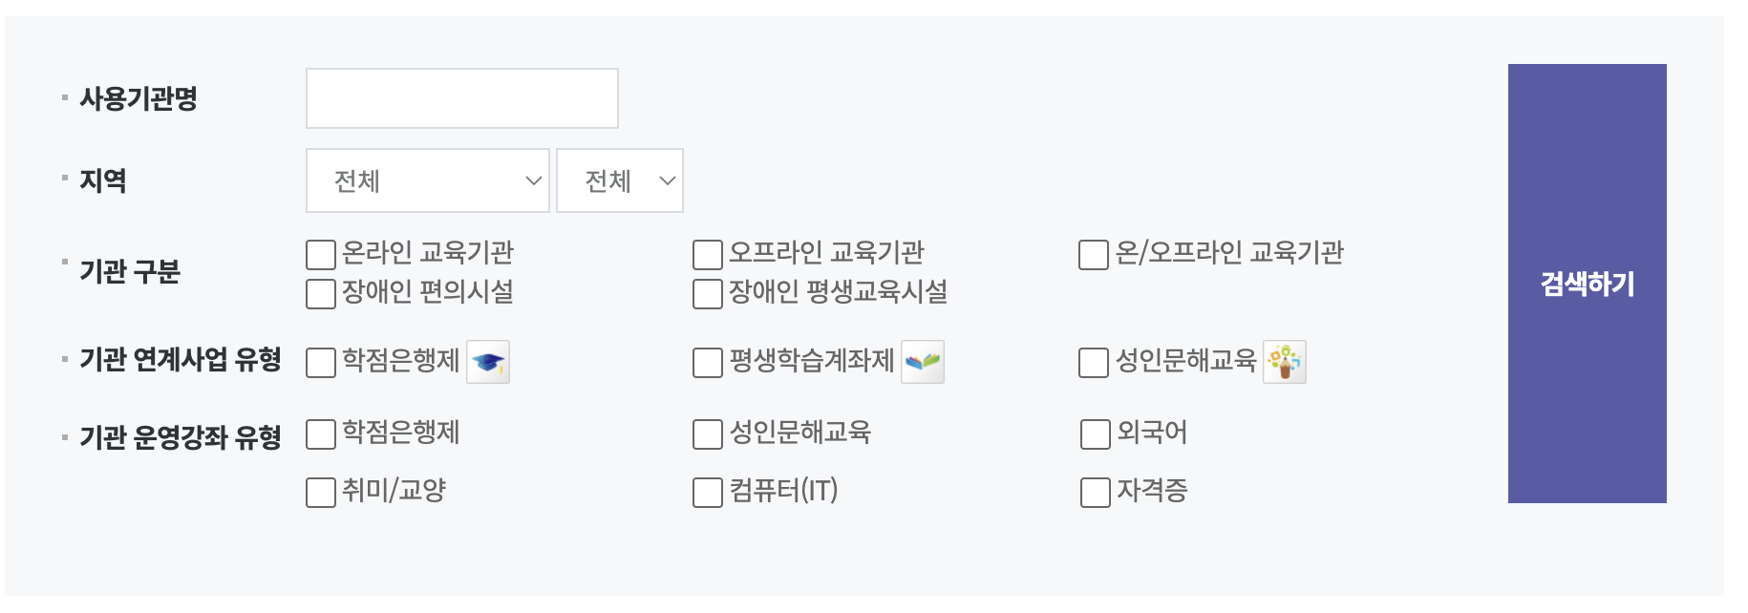Check the 장애인 평생교육시설 box

705,293
